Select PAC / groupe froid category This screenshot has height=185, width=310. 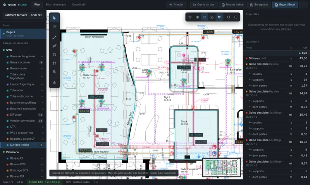click(23, 133)
